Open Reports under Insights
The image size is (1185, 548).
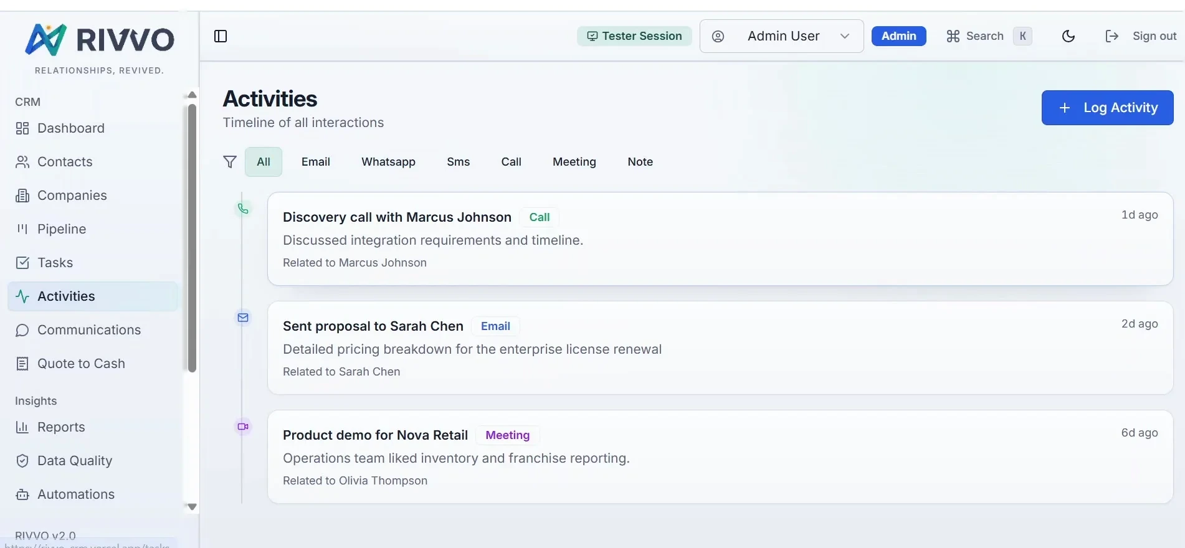click(93, 427)
